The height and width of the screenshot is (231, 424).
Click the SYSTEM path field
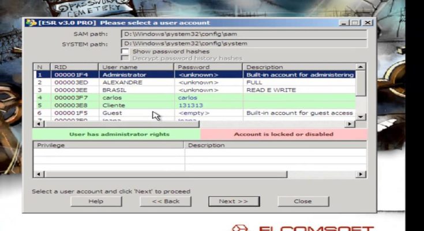pyautogui.click(x=244, y=43)
